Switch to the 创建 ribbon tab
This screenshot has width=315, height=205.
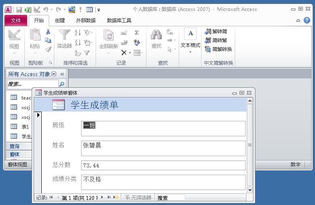click(60, 21)
